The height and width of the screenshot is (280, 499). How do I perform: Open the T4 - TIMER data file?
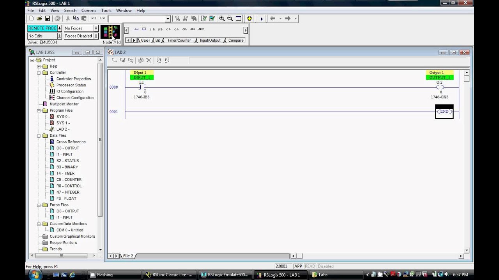65,173
